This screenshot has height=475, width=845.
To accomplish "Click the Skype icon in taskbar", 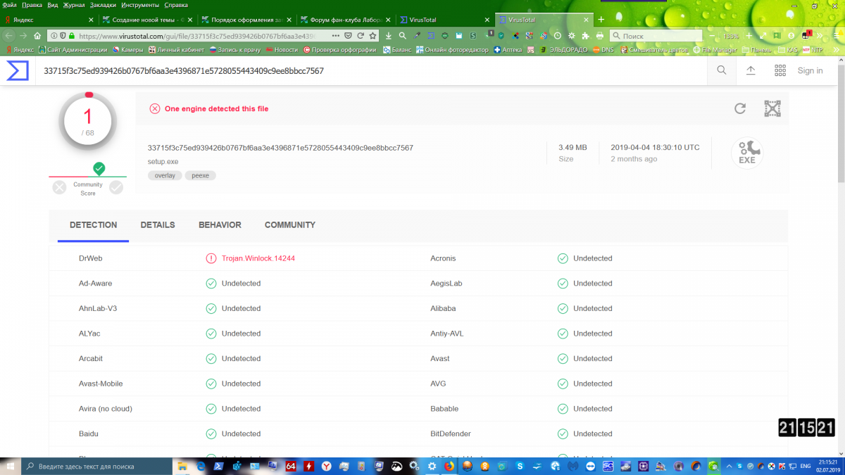I will click(x=520, y=466).
